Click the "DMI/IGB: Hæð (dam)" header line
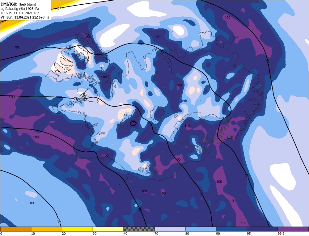Image resolution: width=309 pixels, height=236 pixels. click(x=18, y=4)
